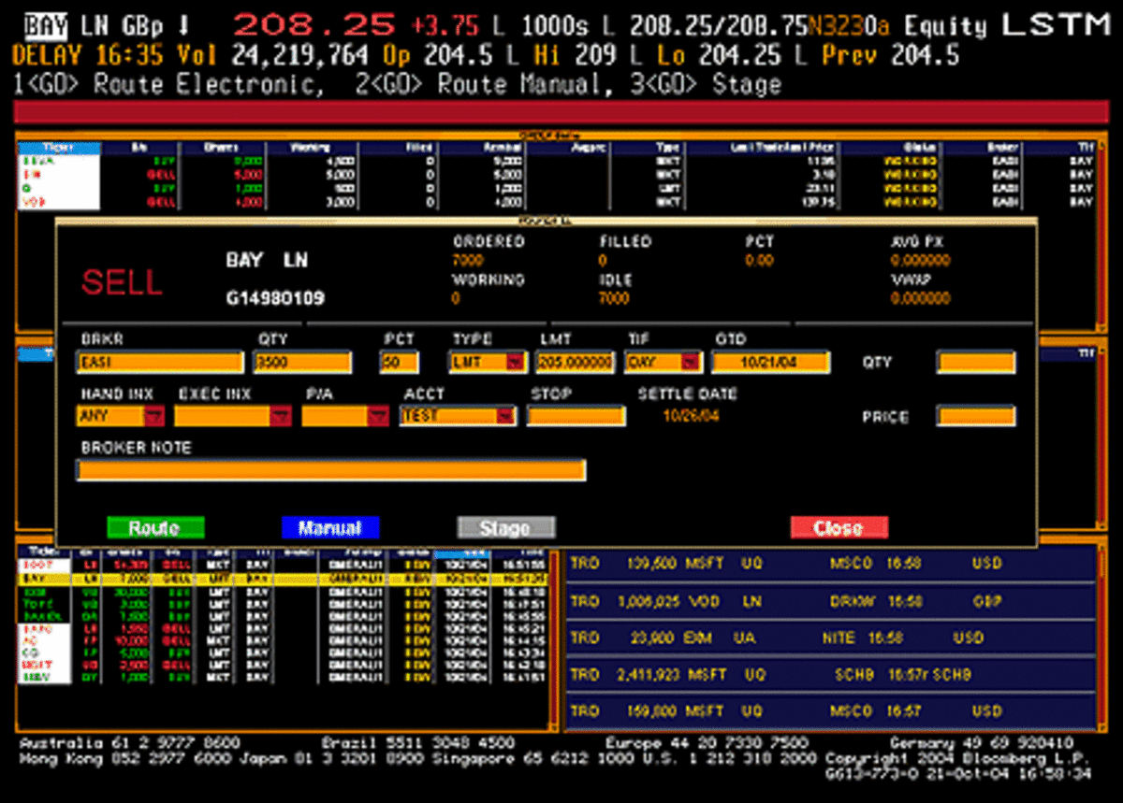Click the red SELL label in the ticket
1123x803 pixels.
click(123, 282)
